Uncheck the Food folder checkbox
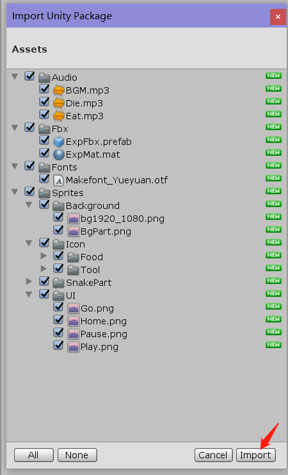This screenshot has height=475, width=288. click(x=58, y=255)
